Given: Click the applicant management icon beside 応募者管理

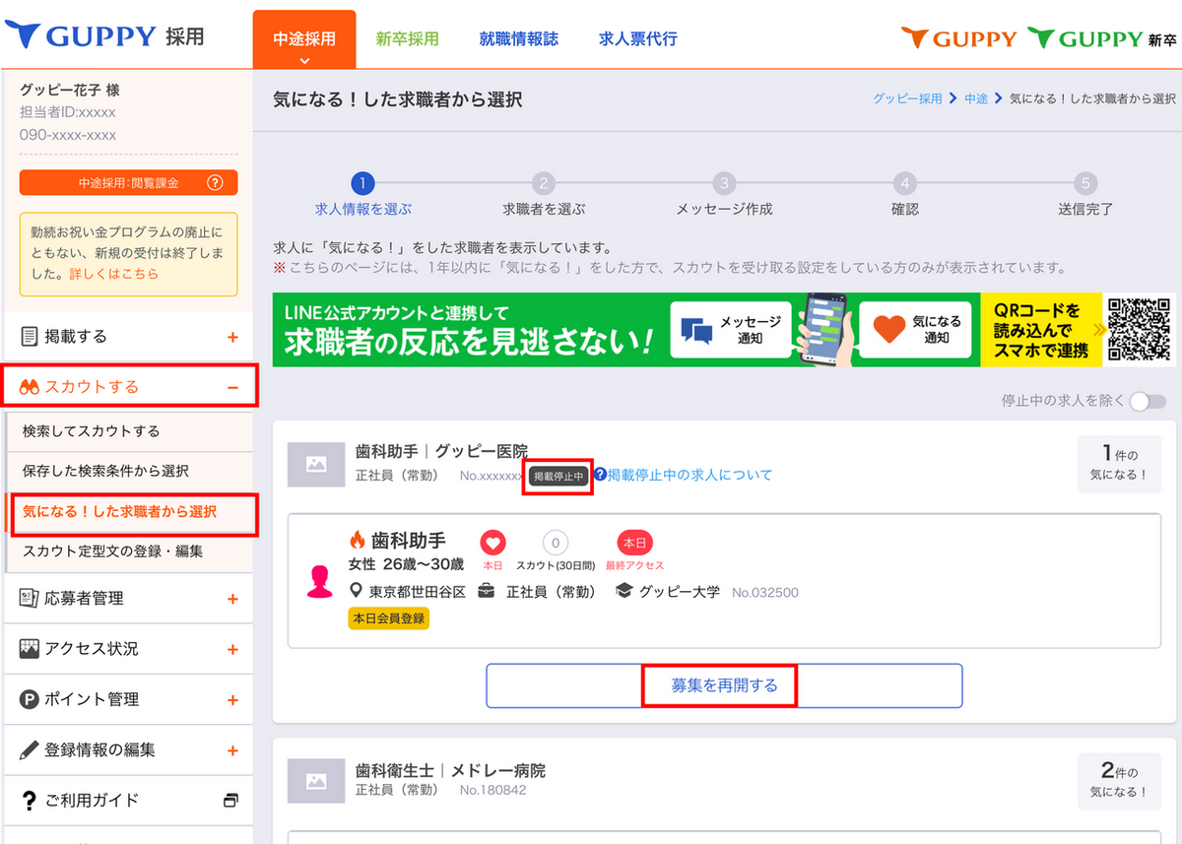Looking at the screenshot, I should click(x=30, y=598).
